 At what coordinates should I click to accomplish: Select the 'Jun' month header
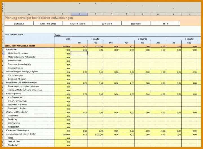pyautogui.click(x=158, y=43)
